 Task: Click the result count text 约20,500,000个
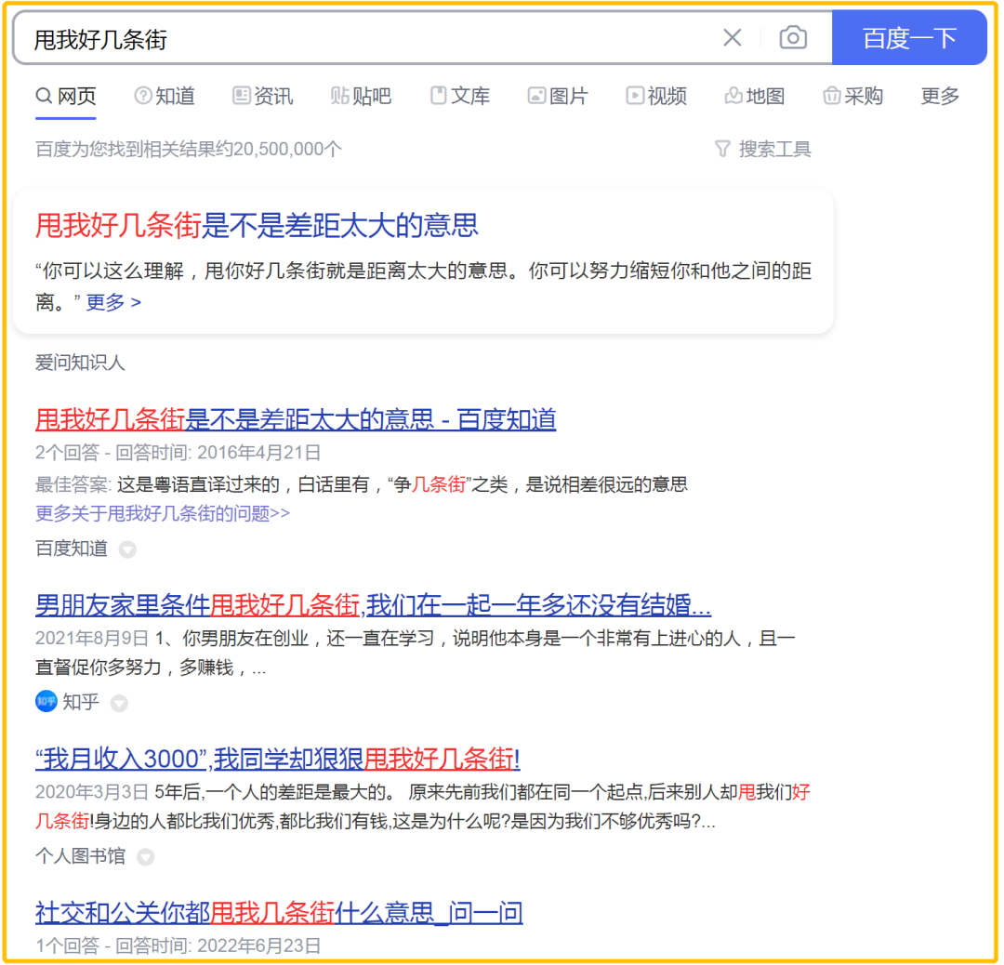pos(279,149)
